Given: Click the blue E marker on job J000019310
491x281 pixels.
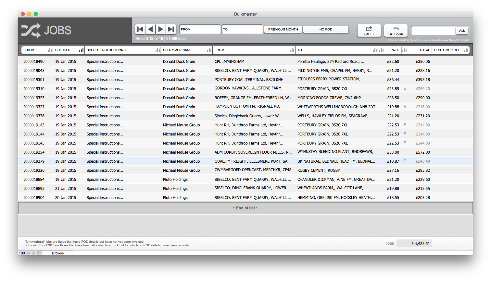Looking at the screenshot, I should (x=405, y=88).
